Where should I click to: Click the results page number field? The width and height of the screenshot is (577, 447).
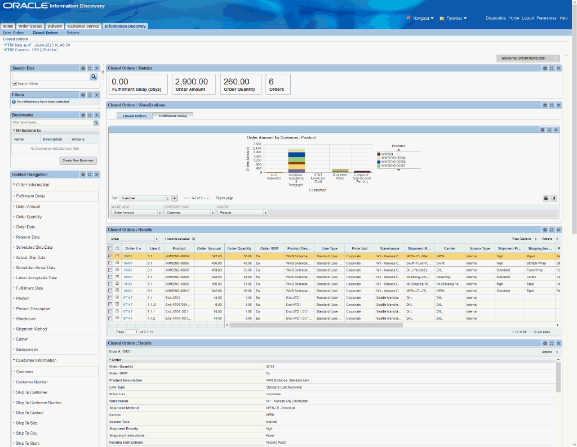(131, 332)
